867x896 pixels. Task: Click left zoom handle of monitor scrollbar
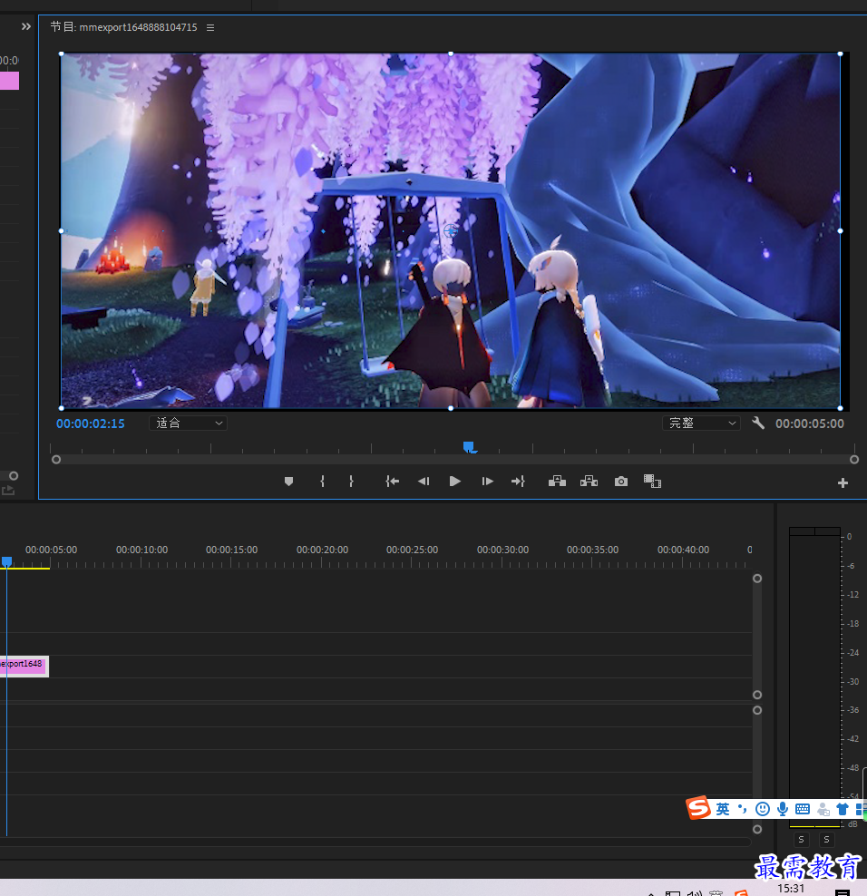(56, 460)
